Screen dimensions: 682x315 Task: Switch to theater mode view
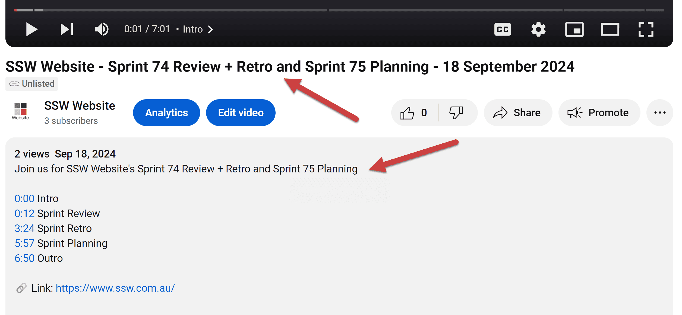point(610,29)
